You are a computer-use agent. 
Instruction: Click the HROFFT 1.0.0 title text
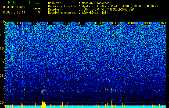[21, 2]
